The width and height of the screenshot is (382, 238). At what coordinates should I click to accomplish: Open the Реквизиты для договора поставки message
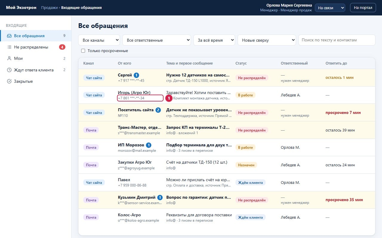point(199,215)
